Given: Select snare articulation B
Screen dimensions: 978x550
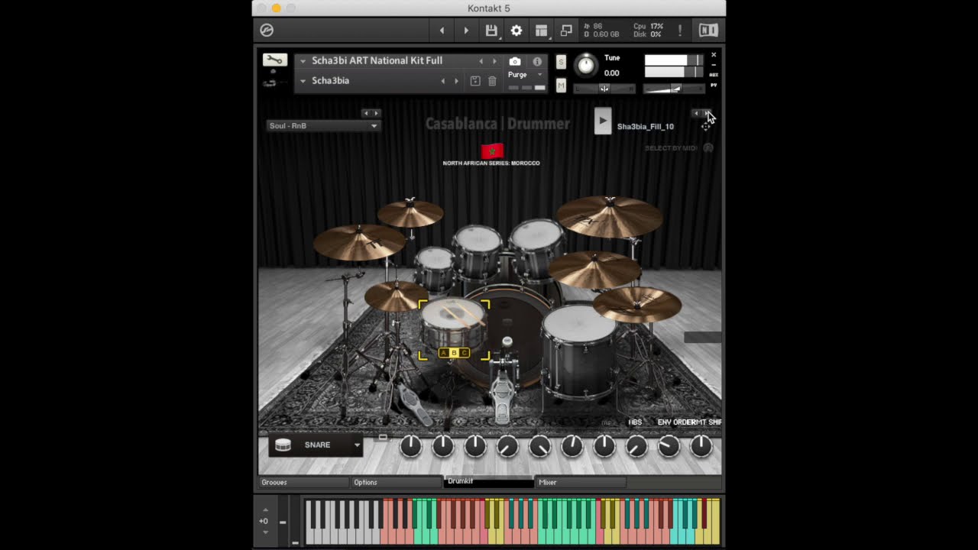Looking at the screenshot, I should (x=454, y=353).
